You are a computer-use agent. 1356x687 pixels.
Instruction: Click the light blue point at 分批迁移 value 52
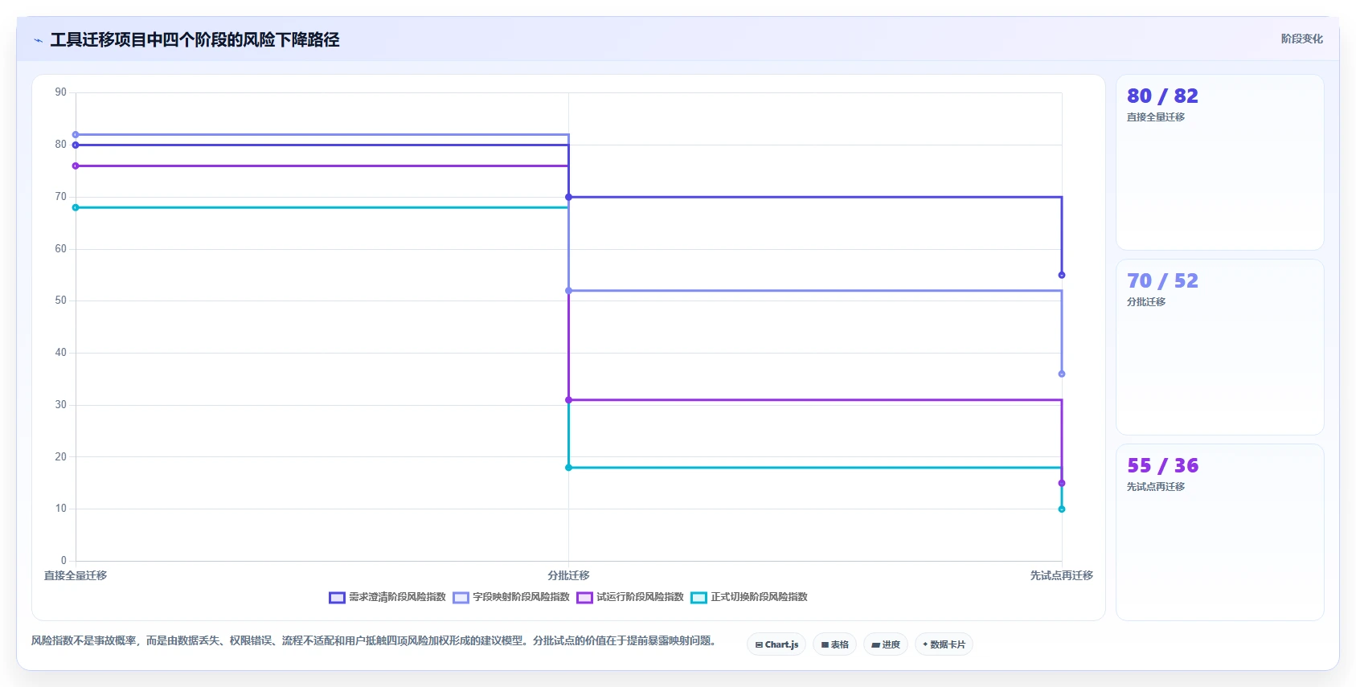(568, 291)
